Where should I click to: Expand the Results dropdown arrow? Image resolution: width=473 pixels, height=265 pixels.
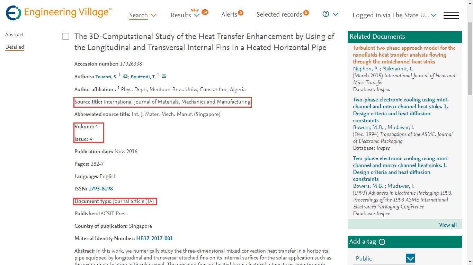(x=197, y=15)
